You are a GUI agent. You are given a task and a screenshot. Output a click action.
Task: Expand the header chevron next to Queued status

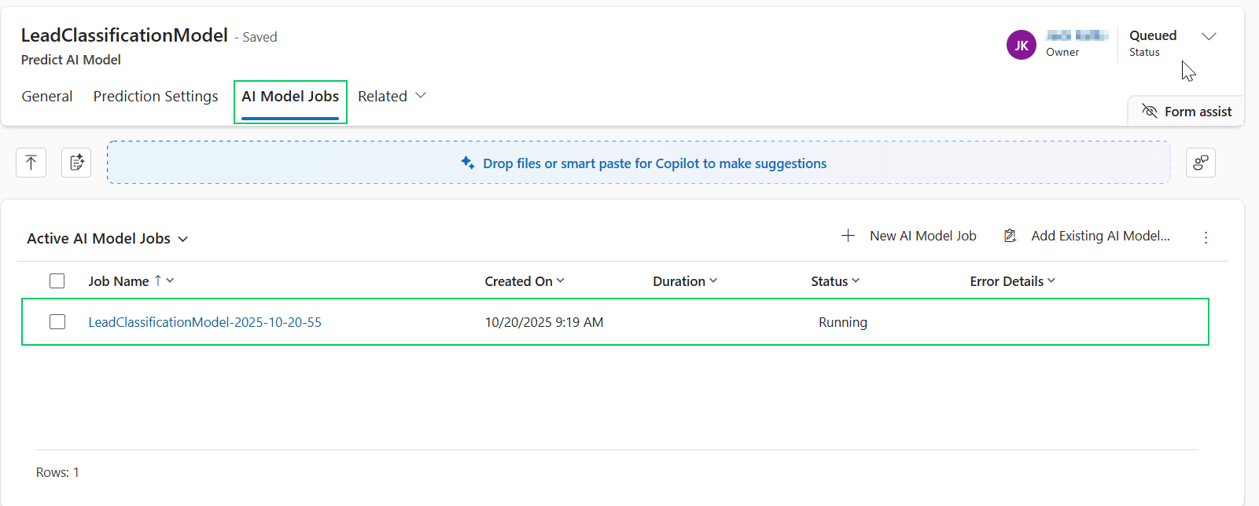point(1209,36)
